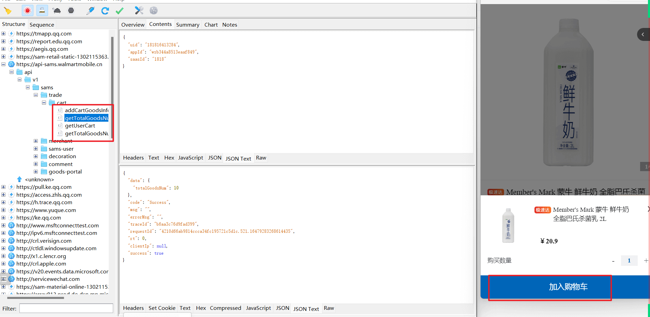This screenshot has height=317, width=650.
Task: Open Settings with the gear icon
Action: coord(154,11)
